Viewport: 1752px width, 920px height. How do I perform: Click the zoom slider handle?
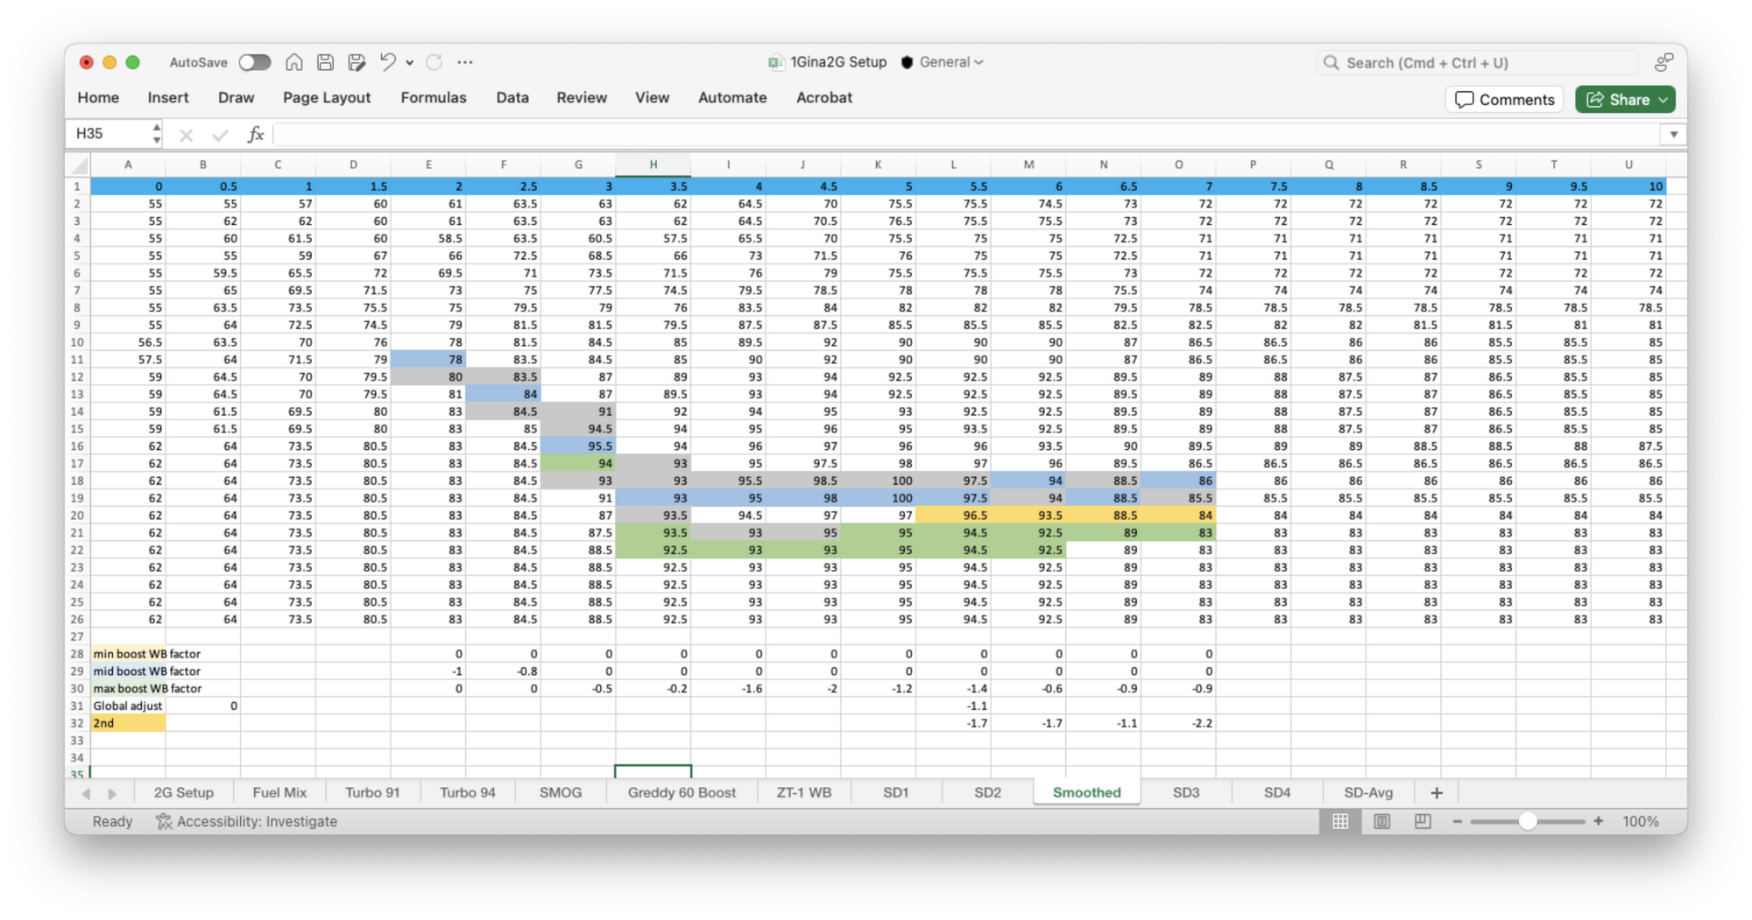(1528, 822)
